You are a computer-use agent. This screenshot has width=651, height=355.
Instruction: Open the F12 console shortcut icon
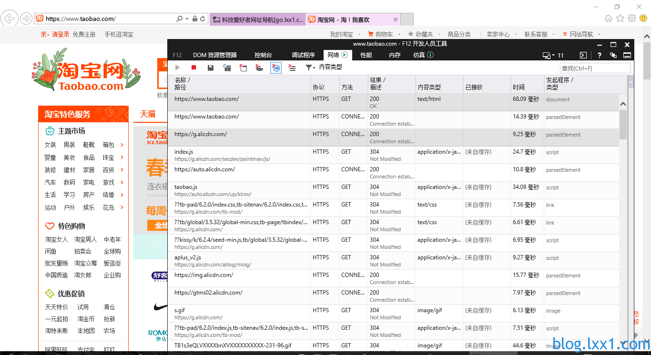[583, 55]
